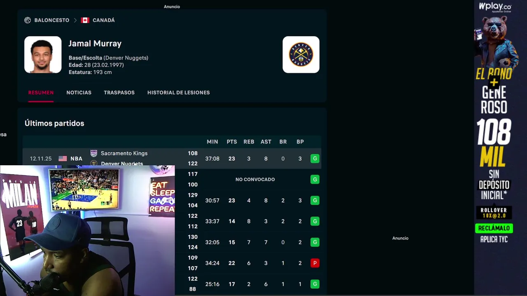Viewport: 527px width, 296px height.
Task: Click the G badge on 33:37 row
Action: [x=315, y=221]
